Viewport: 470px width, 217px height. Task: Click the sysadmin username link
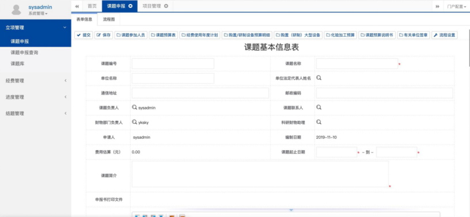pyautogui.click(x=40, y=7)
